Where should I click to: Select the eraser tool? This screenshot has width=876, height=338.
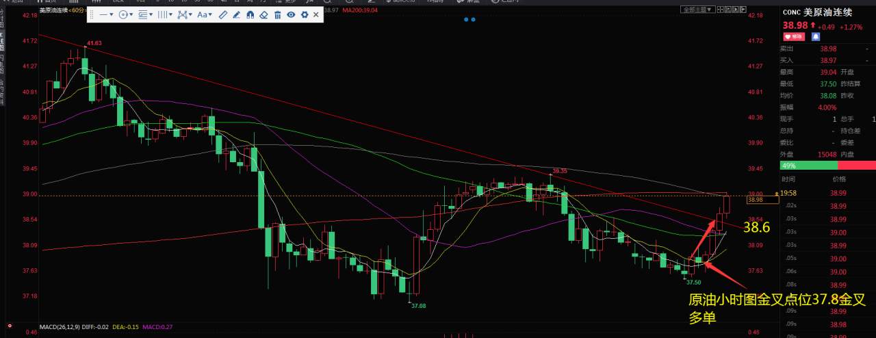coord(263,14)
